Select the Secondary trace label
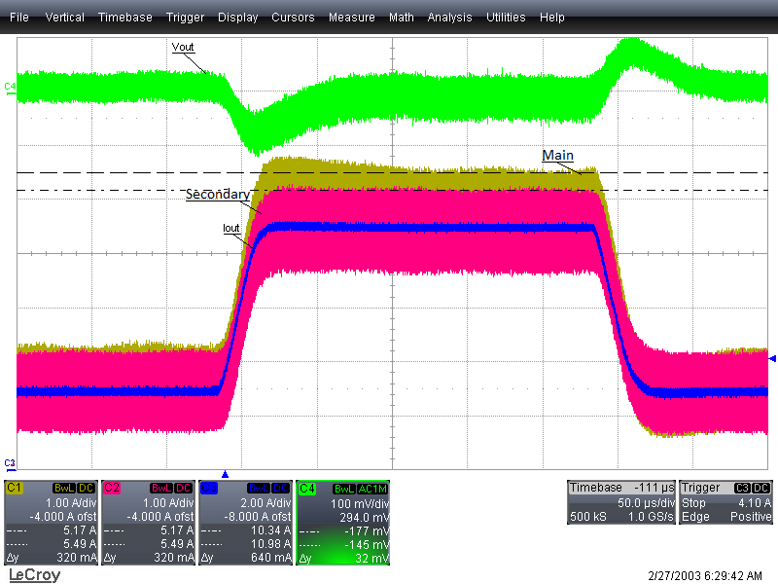Screen dimensions: 778x584 tap(219, 194)
